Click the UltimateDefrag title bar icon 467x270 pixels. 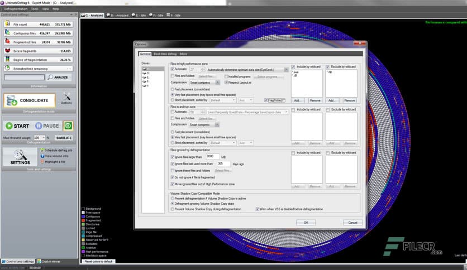(2, 2)
